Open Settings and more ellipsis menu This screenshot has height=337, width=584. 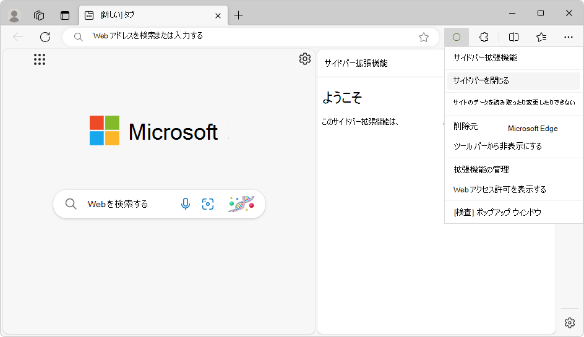(x=569, y=37)
